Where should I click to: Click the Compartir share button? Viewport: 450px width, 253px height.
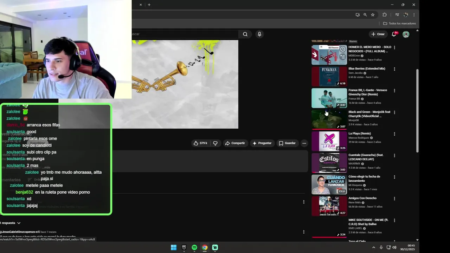(x=235, y=143)
